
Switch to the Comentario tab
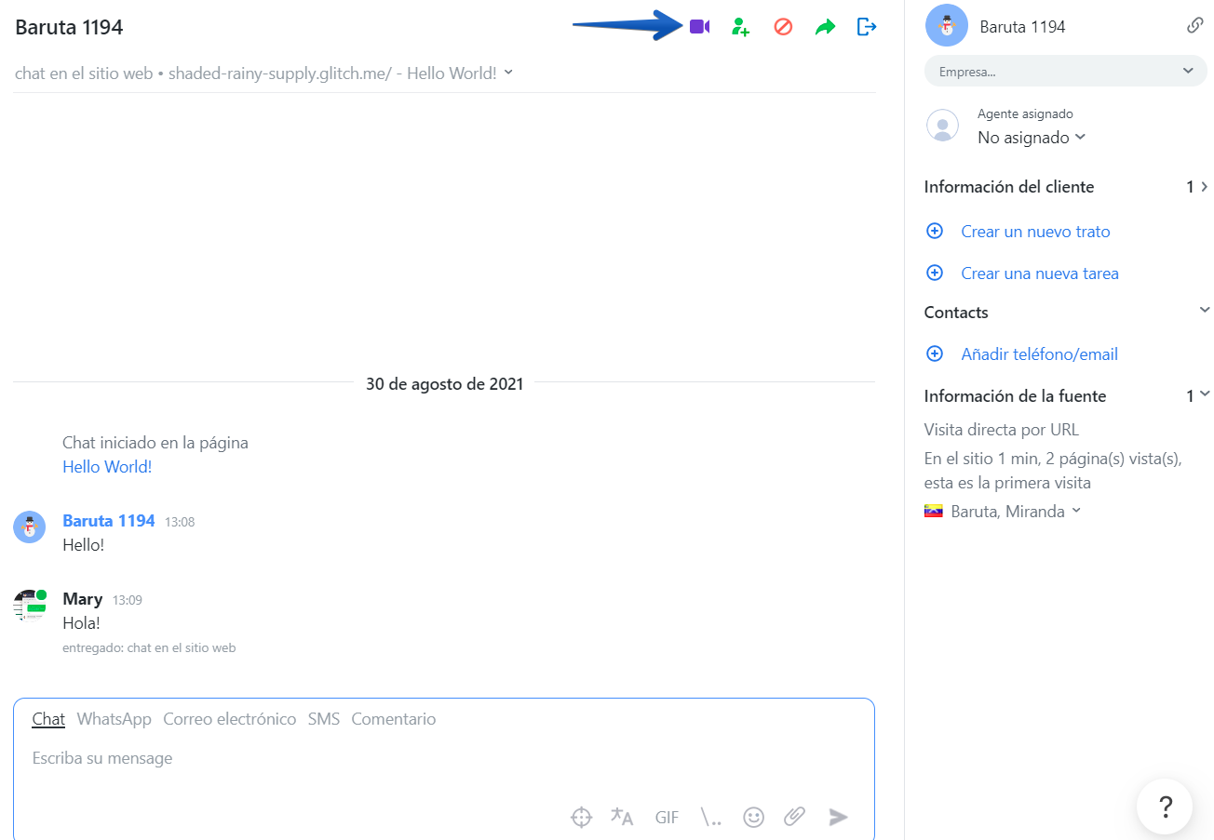tap(394, 719)
